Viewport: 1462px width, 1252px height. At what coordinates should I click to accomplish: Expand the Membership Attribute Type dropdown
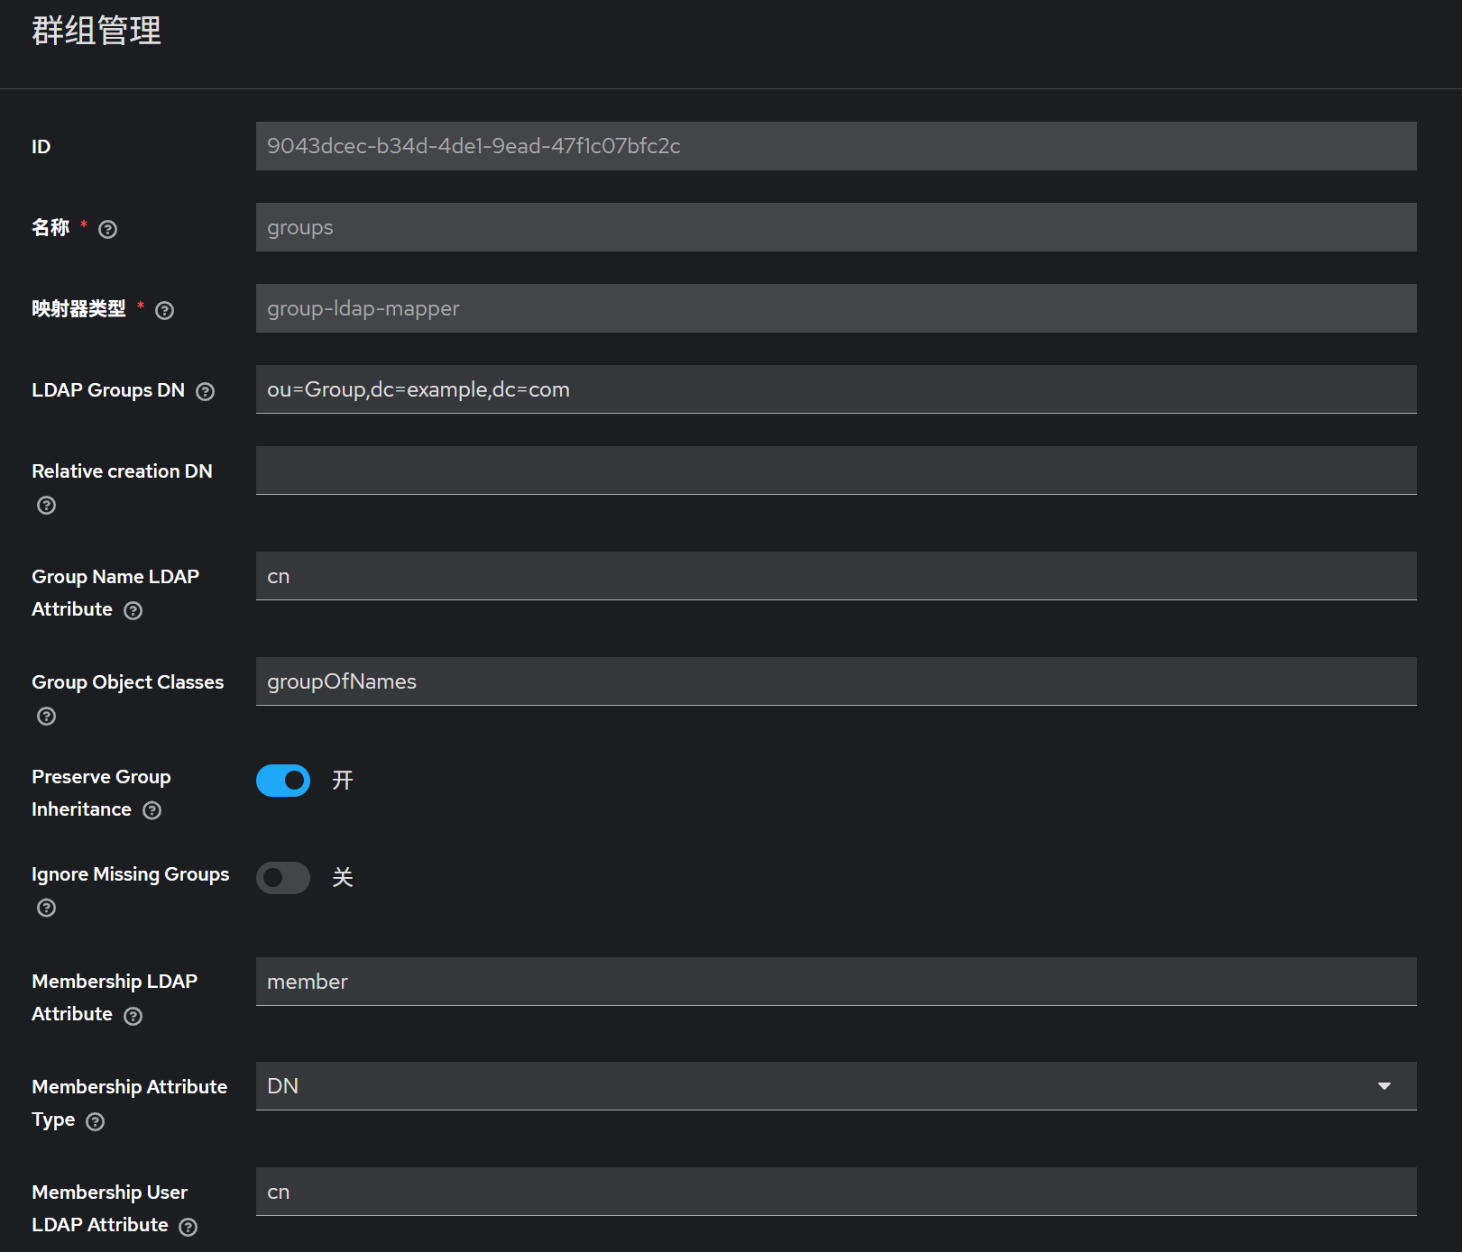point(835,1086)
